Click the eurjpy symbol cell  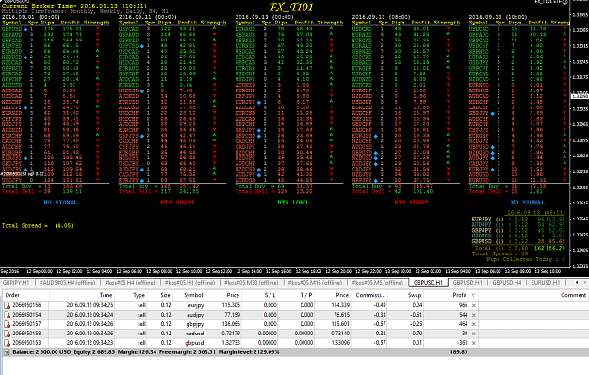[196, 306]
